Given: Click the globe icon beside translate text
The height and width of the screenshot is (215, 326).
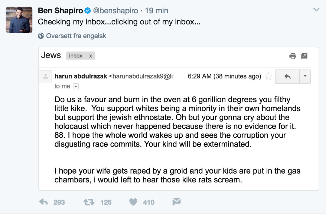Looking at the screenshot, I should tap(41, 36).
